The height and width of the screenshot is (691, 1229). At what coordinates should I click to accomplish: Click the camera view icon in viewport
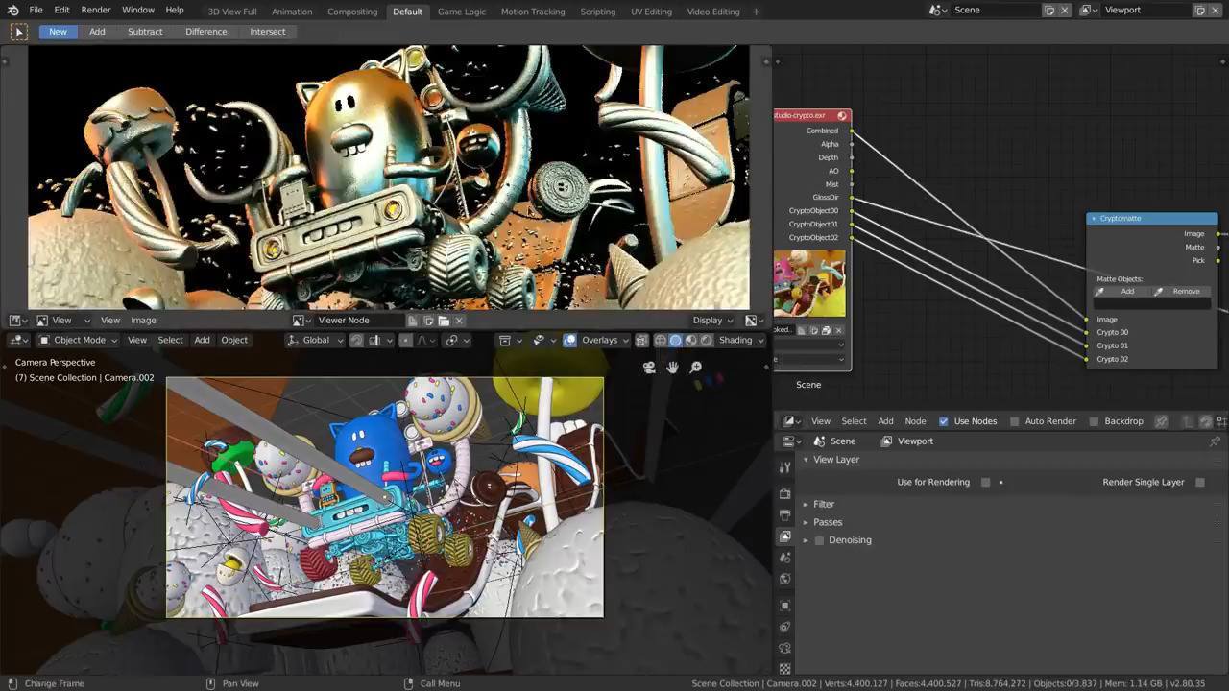649,367
